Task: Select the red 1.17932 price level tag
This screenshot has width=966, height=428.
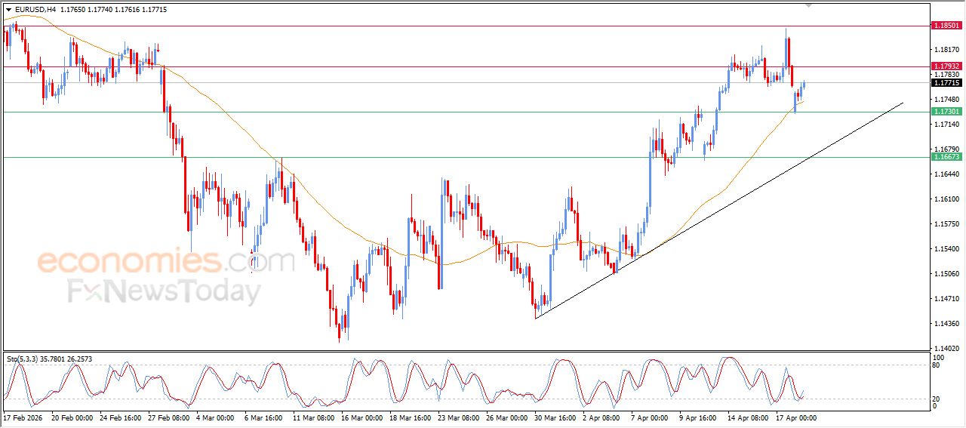Action: [946, 66]
